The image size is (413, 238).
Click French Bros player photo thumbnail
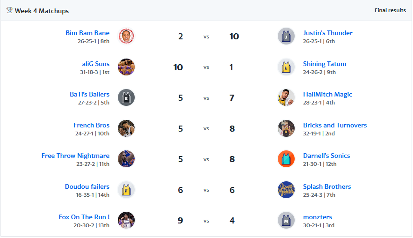(x=126, y=128)
